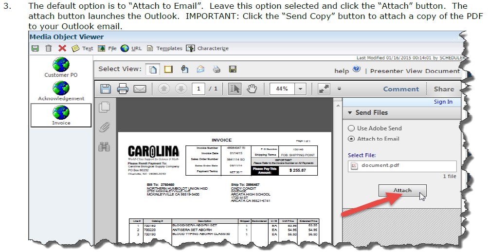Select the Customer PO attachment

(61, 68)
